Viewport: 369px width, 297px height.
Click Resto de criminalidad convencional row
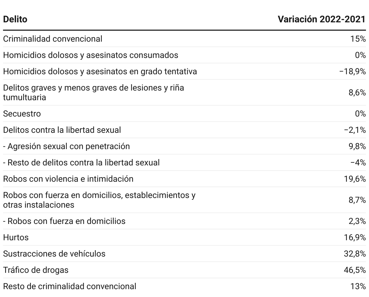click(184, 286)
